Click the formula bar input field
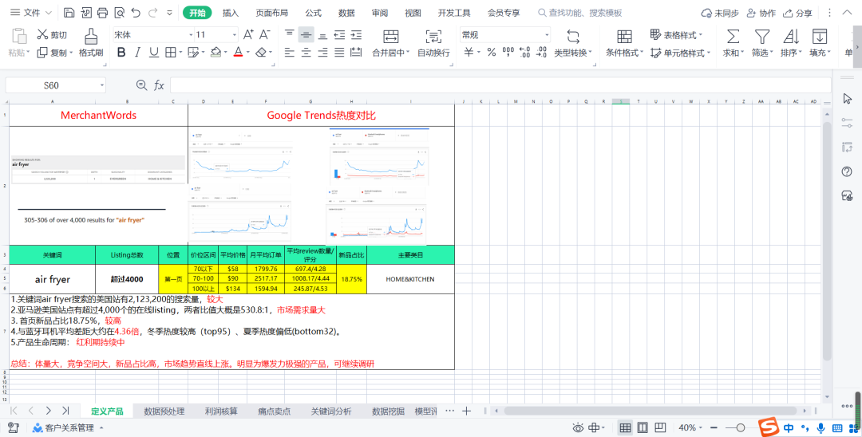The image size is (862, 437). [500, 85]
